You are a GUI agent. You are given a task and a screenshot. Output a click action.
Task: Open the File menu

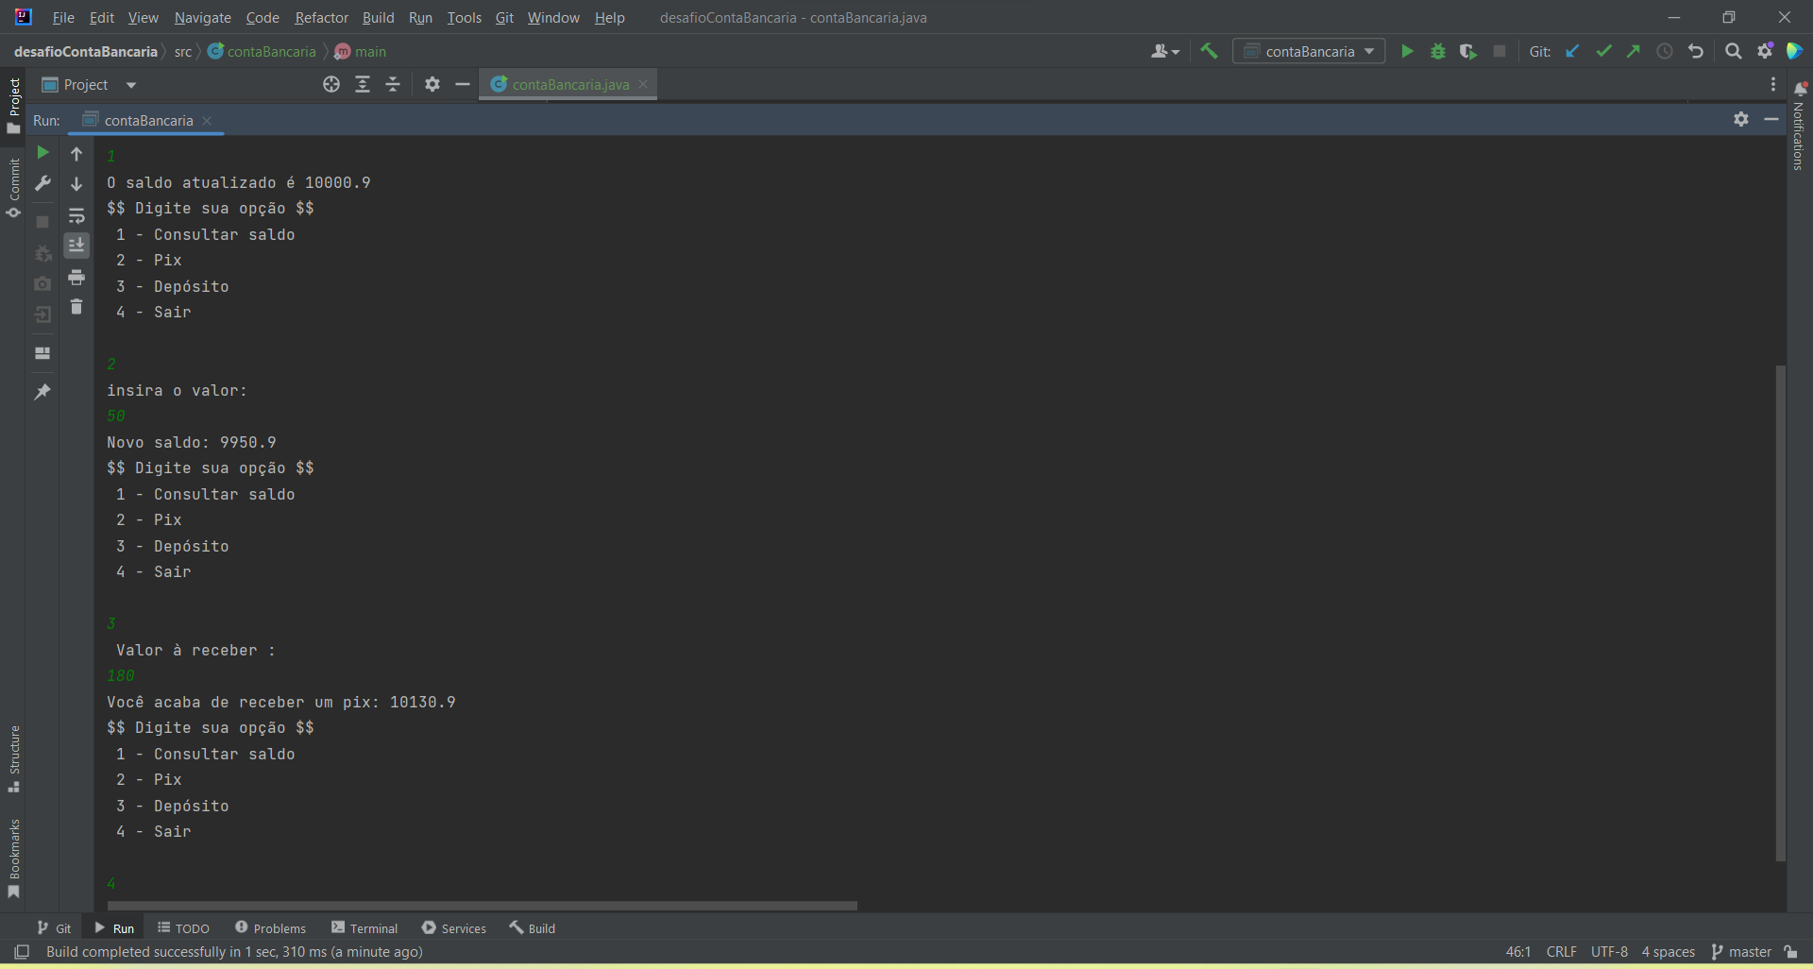click(x=63, y=18)
